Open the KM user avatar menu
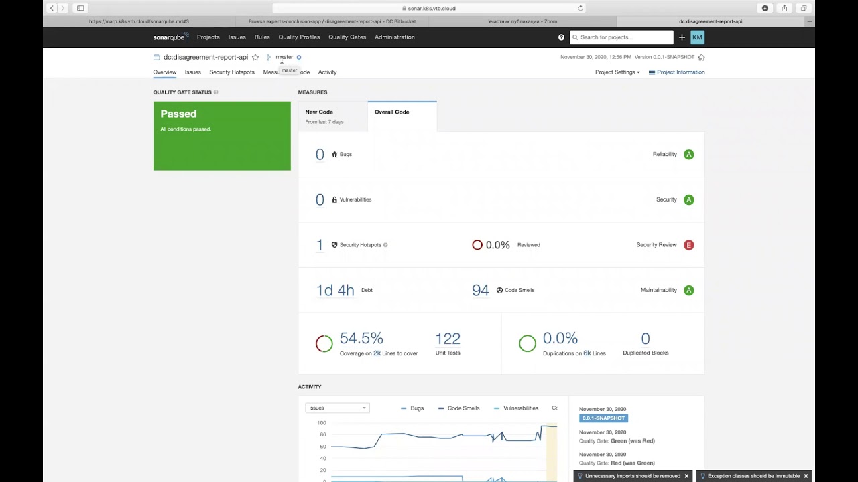 [697, 37]
